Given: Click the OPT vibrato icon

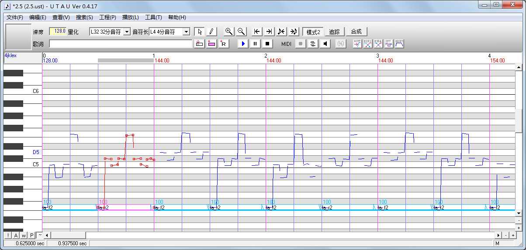Looking at the screenshot, I should click(389, 44).
